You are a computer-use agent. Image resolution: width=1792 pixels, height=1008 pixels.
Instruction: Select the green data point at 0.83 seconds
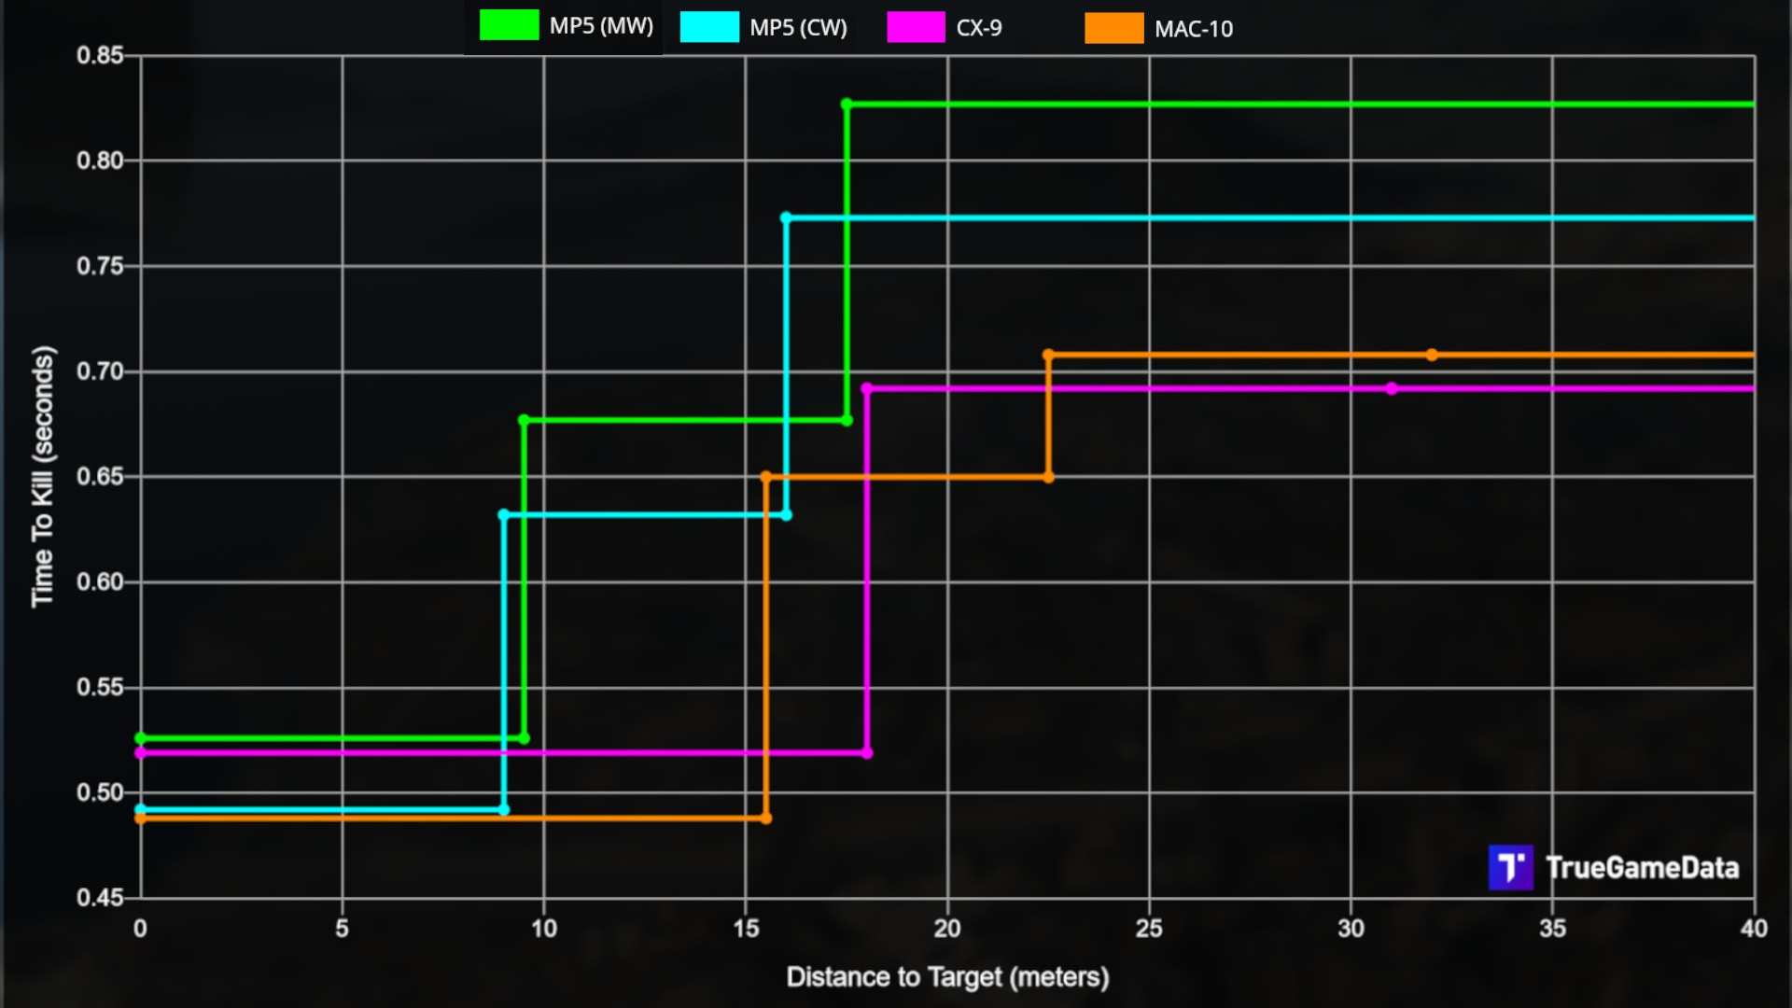pos(847,105)
